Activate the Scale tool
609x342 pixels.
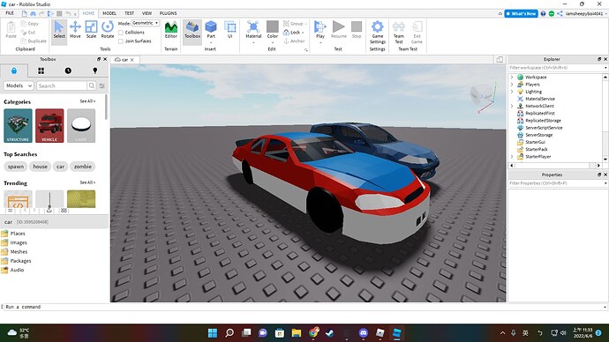coord(91,30)
